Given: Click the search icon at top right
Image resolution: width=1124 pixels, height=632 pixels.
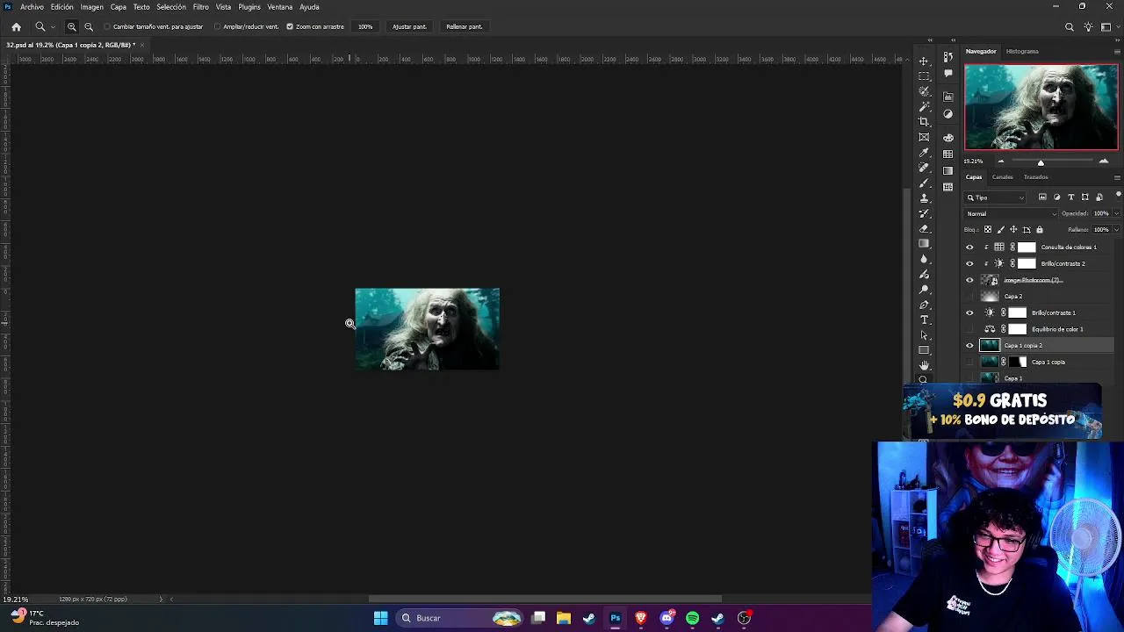Looking at the screenshot, I should click(1070, 27).
